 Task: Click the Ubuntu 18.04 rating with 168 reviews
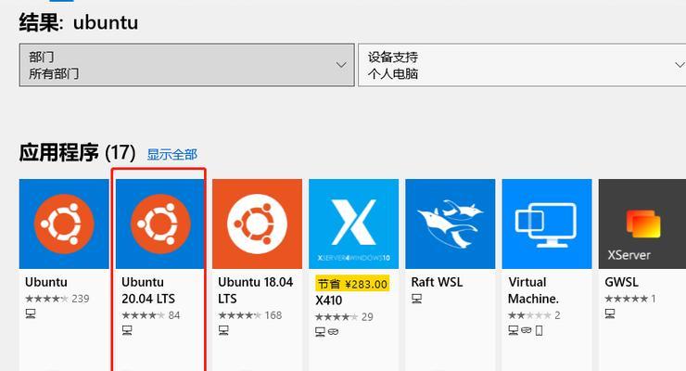pos(250,315)
